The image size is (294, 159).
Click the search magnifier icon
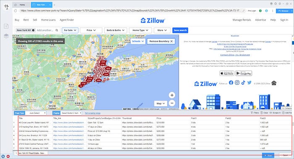57,30
